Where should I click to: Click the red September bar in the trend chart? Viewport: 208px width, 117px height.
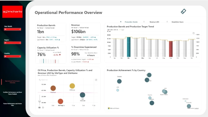point(171,49)
